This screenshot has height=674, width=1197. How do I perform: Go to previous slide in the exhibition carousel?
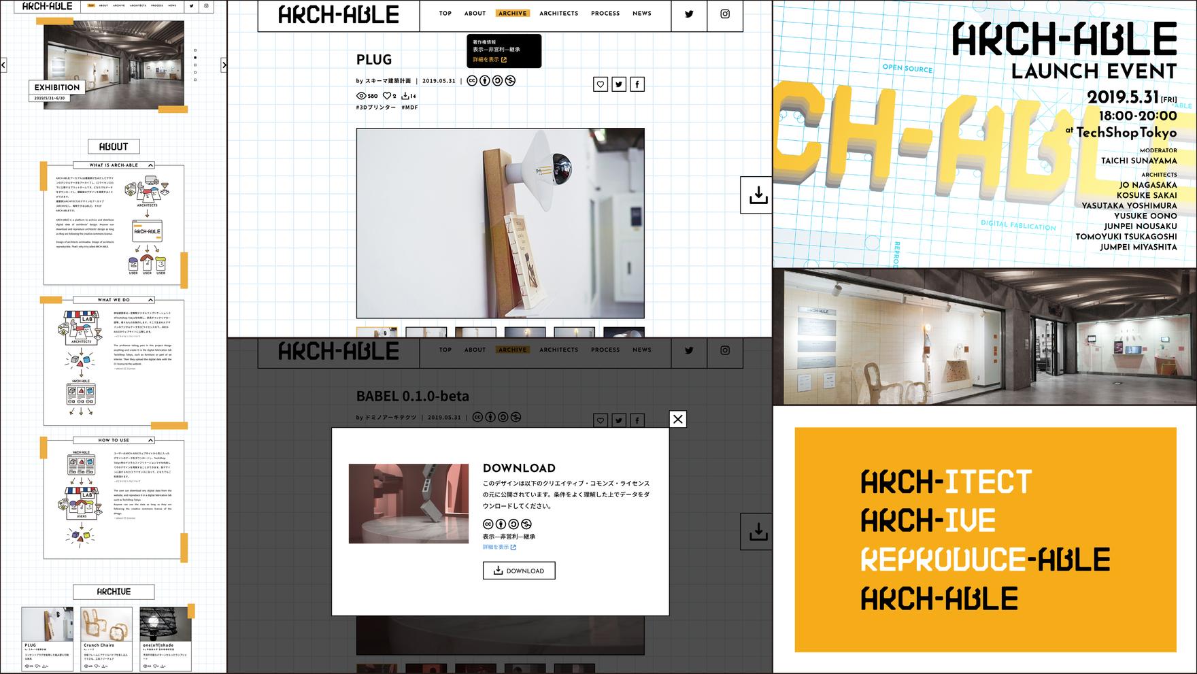[x=3, y=65]
